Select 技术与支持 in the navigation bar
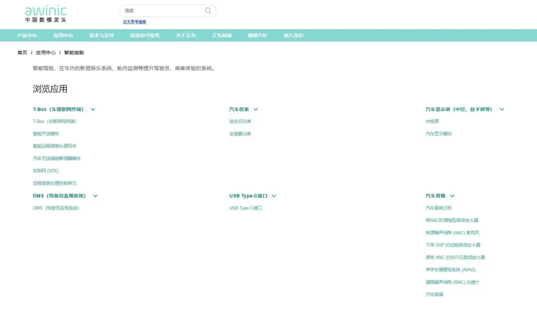Viewport: 537px width, 316px height. pos(101,35)
